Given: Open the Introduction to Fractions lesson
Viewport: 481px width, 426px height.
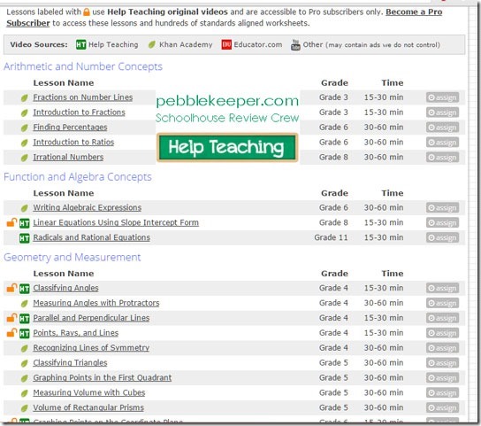Looking at the screenshot, I should pyautogui.click(x=80, y=112).
